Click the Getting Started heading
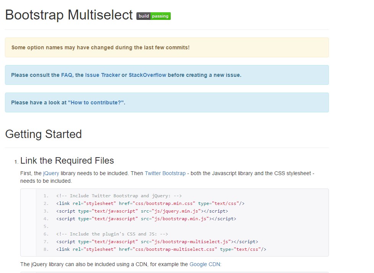Image resolution: width=374 pixels, height=273 pixels. [44, 134]
